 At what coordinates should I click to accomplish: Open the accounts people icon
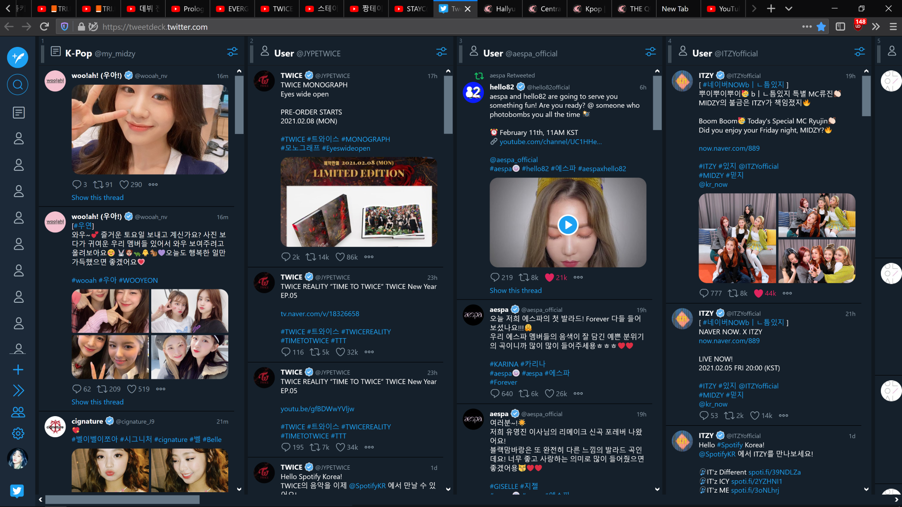pyautogui.click(x=18, y=412)
